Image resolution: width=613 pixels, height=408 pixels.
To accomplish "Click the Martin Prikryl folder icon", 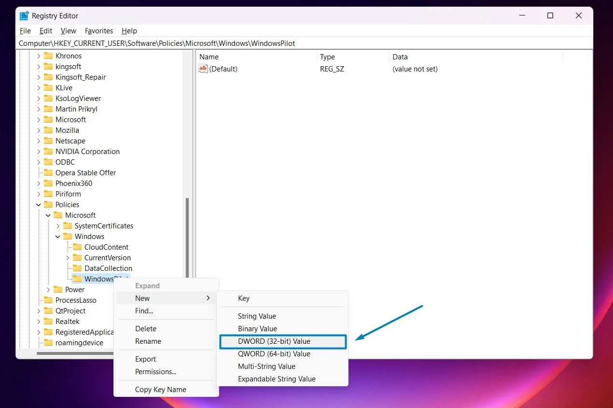I will coord(48,109).
